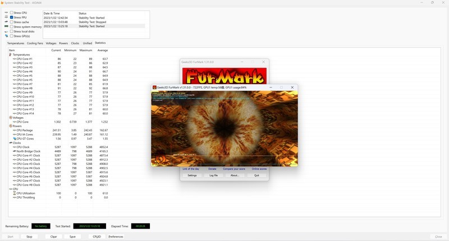
Task: Click the FurMark About... button
Action: 235,175
